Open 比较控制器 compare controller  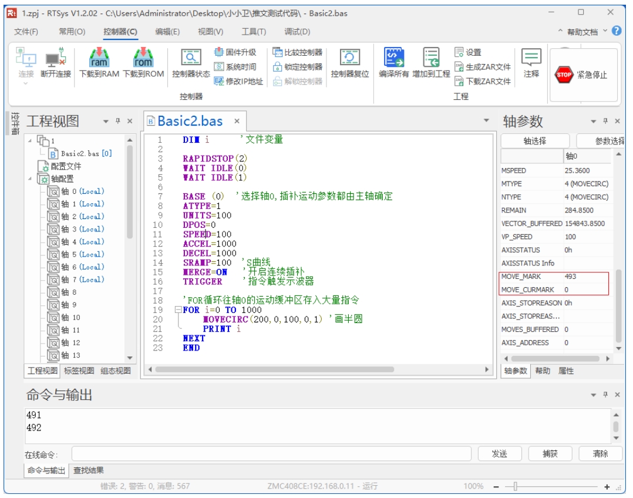298,52
